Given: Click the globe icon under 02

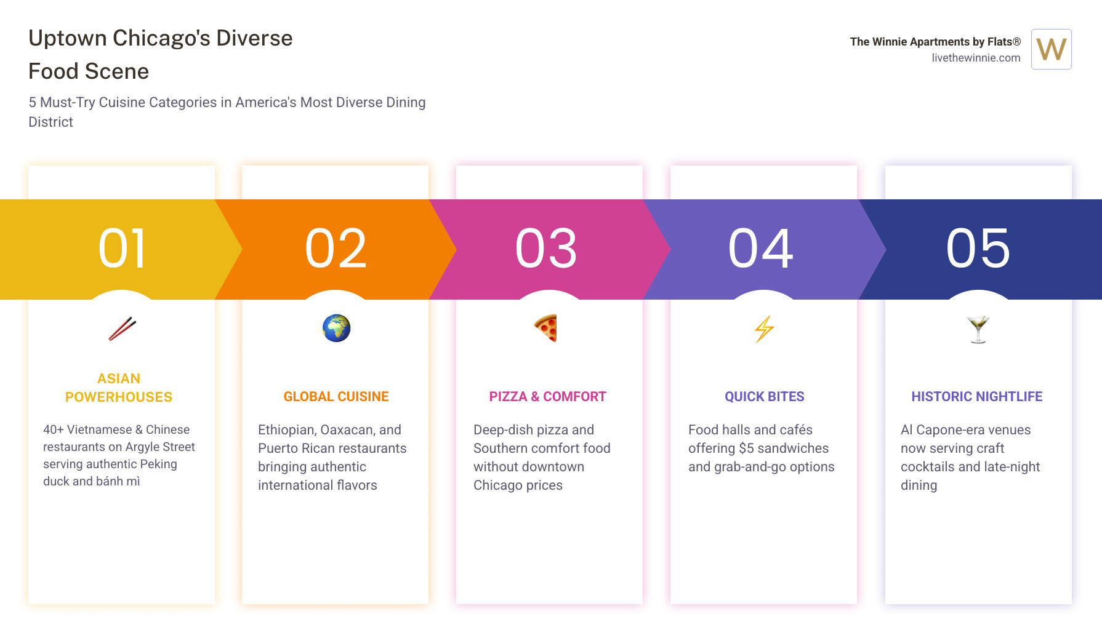Looking at the screenshot, I should (336, 329).
